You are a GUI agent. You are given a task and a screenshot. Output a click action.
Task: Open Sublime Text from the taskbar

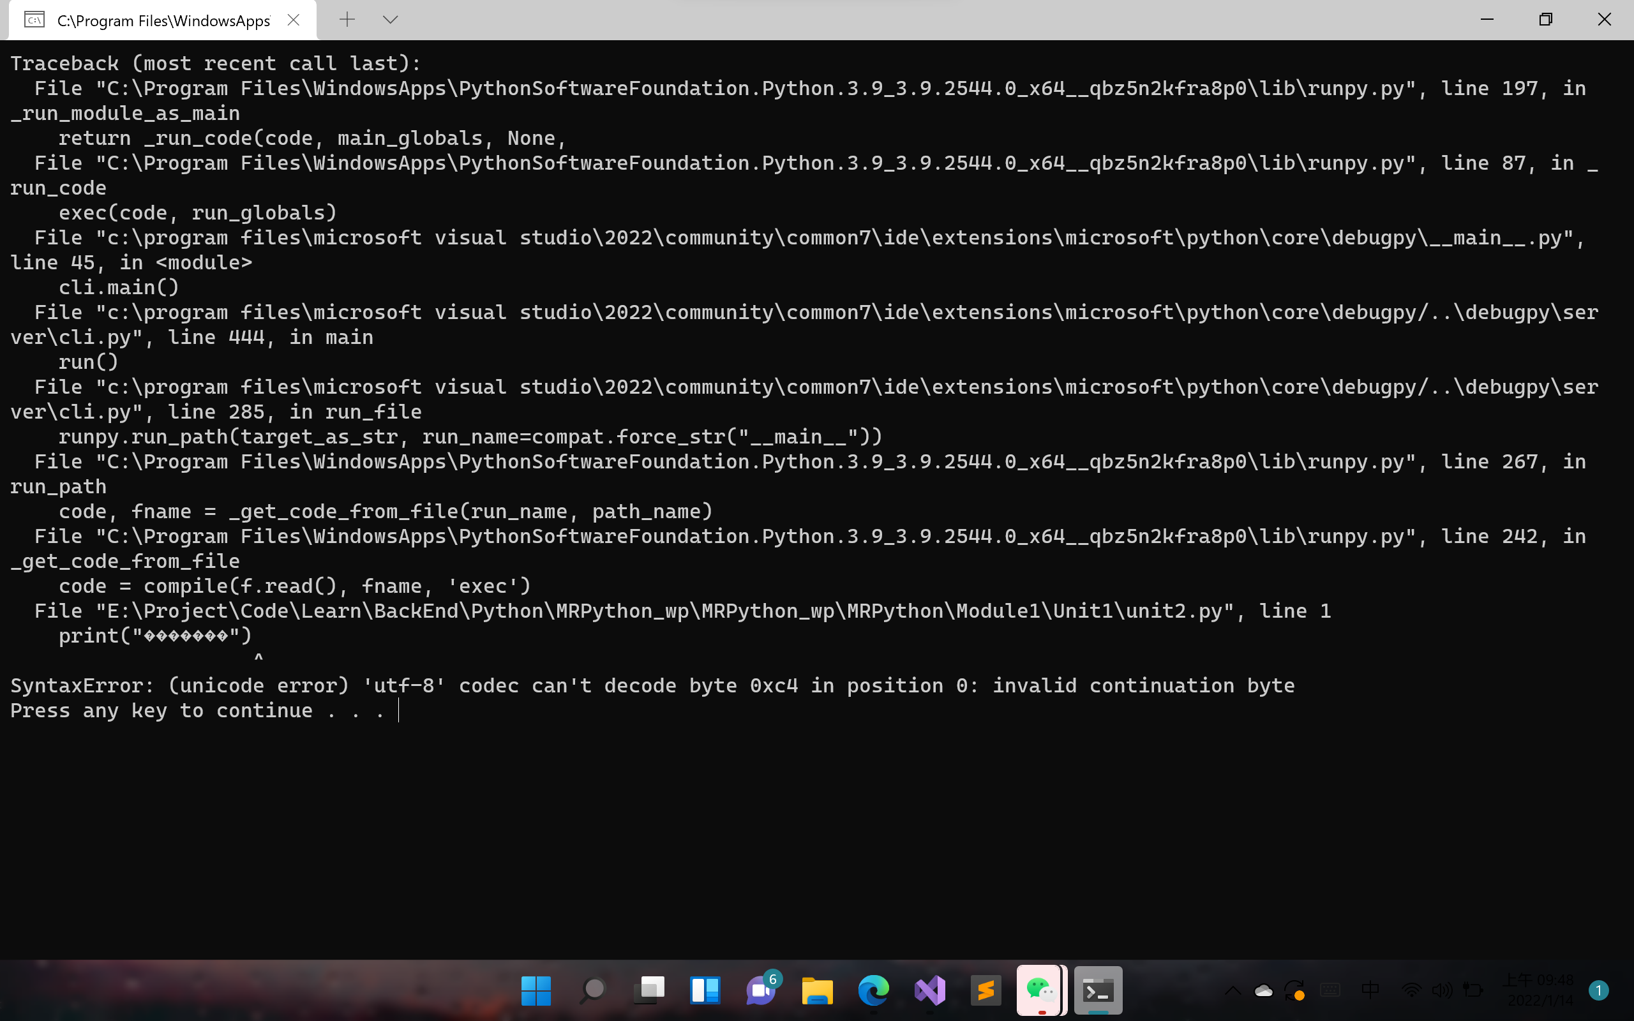986,990
